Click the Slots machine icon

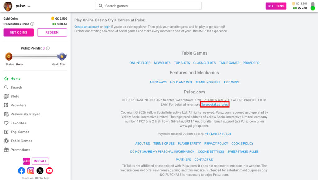pyautogui.click(x=6, y=96)
